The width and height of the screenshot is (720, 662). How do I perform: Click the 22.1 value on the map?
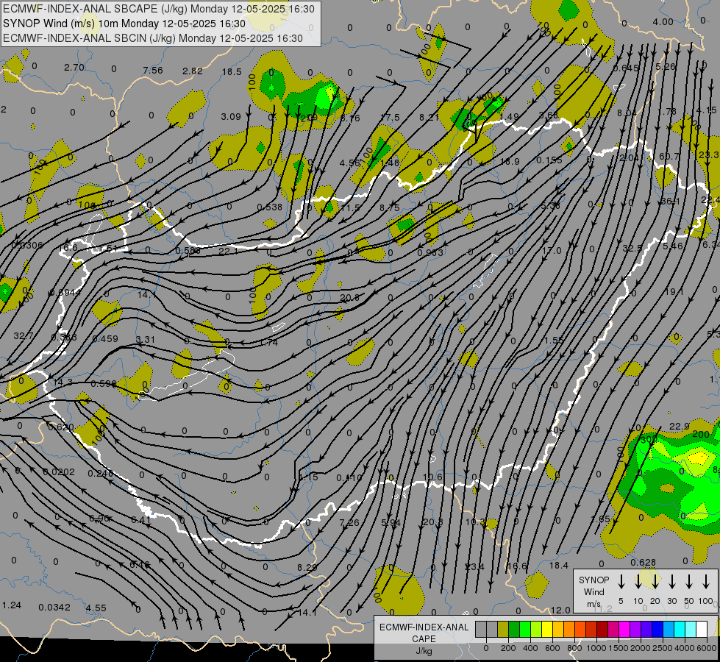point(228,251)
